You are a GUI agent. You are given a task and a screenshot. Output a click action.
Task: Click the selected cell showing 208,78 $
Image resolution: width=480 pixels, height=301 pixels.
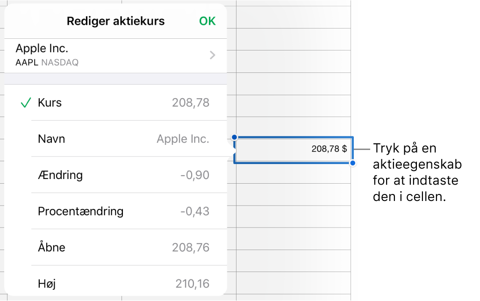tap(294, 150)
